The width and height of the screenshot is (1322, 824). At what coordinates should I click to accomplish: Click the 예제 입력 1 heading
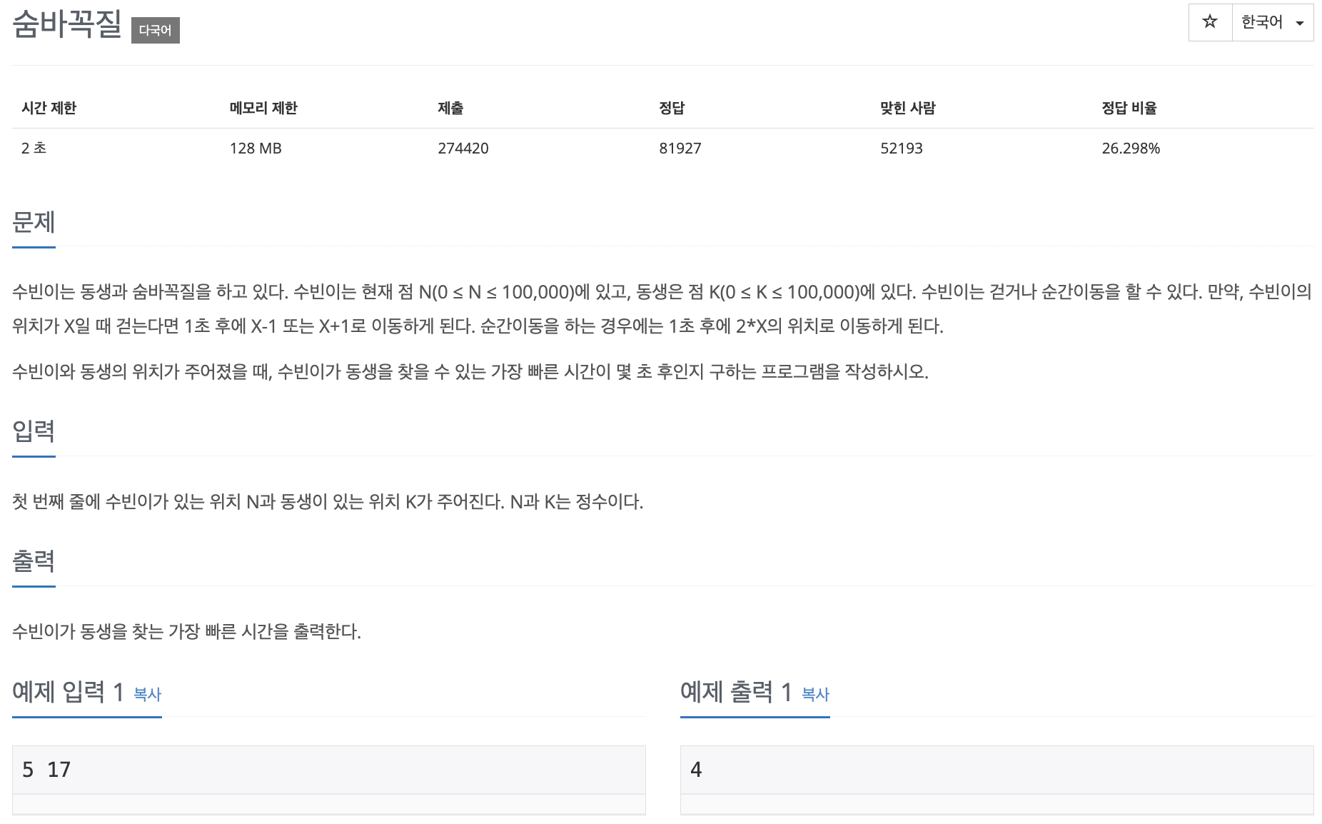coord(69,691)
